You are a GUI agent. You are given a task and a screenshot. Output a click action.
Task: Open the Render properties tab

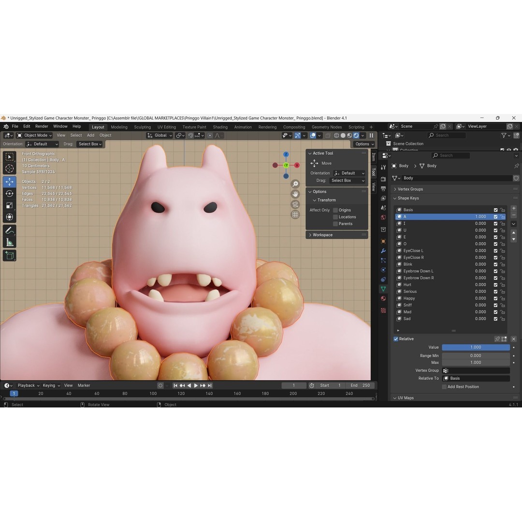383,179
